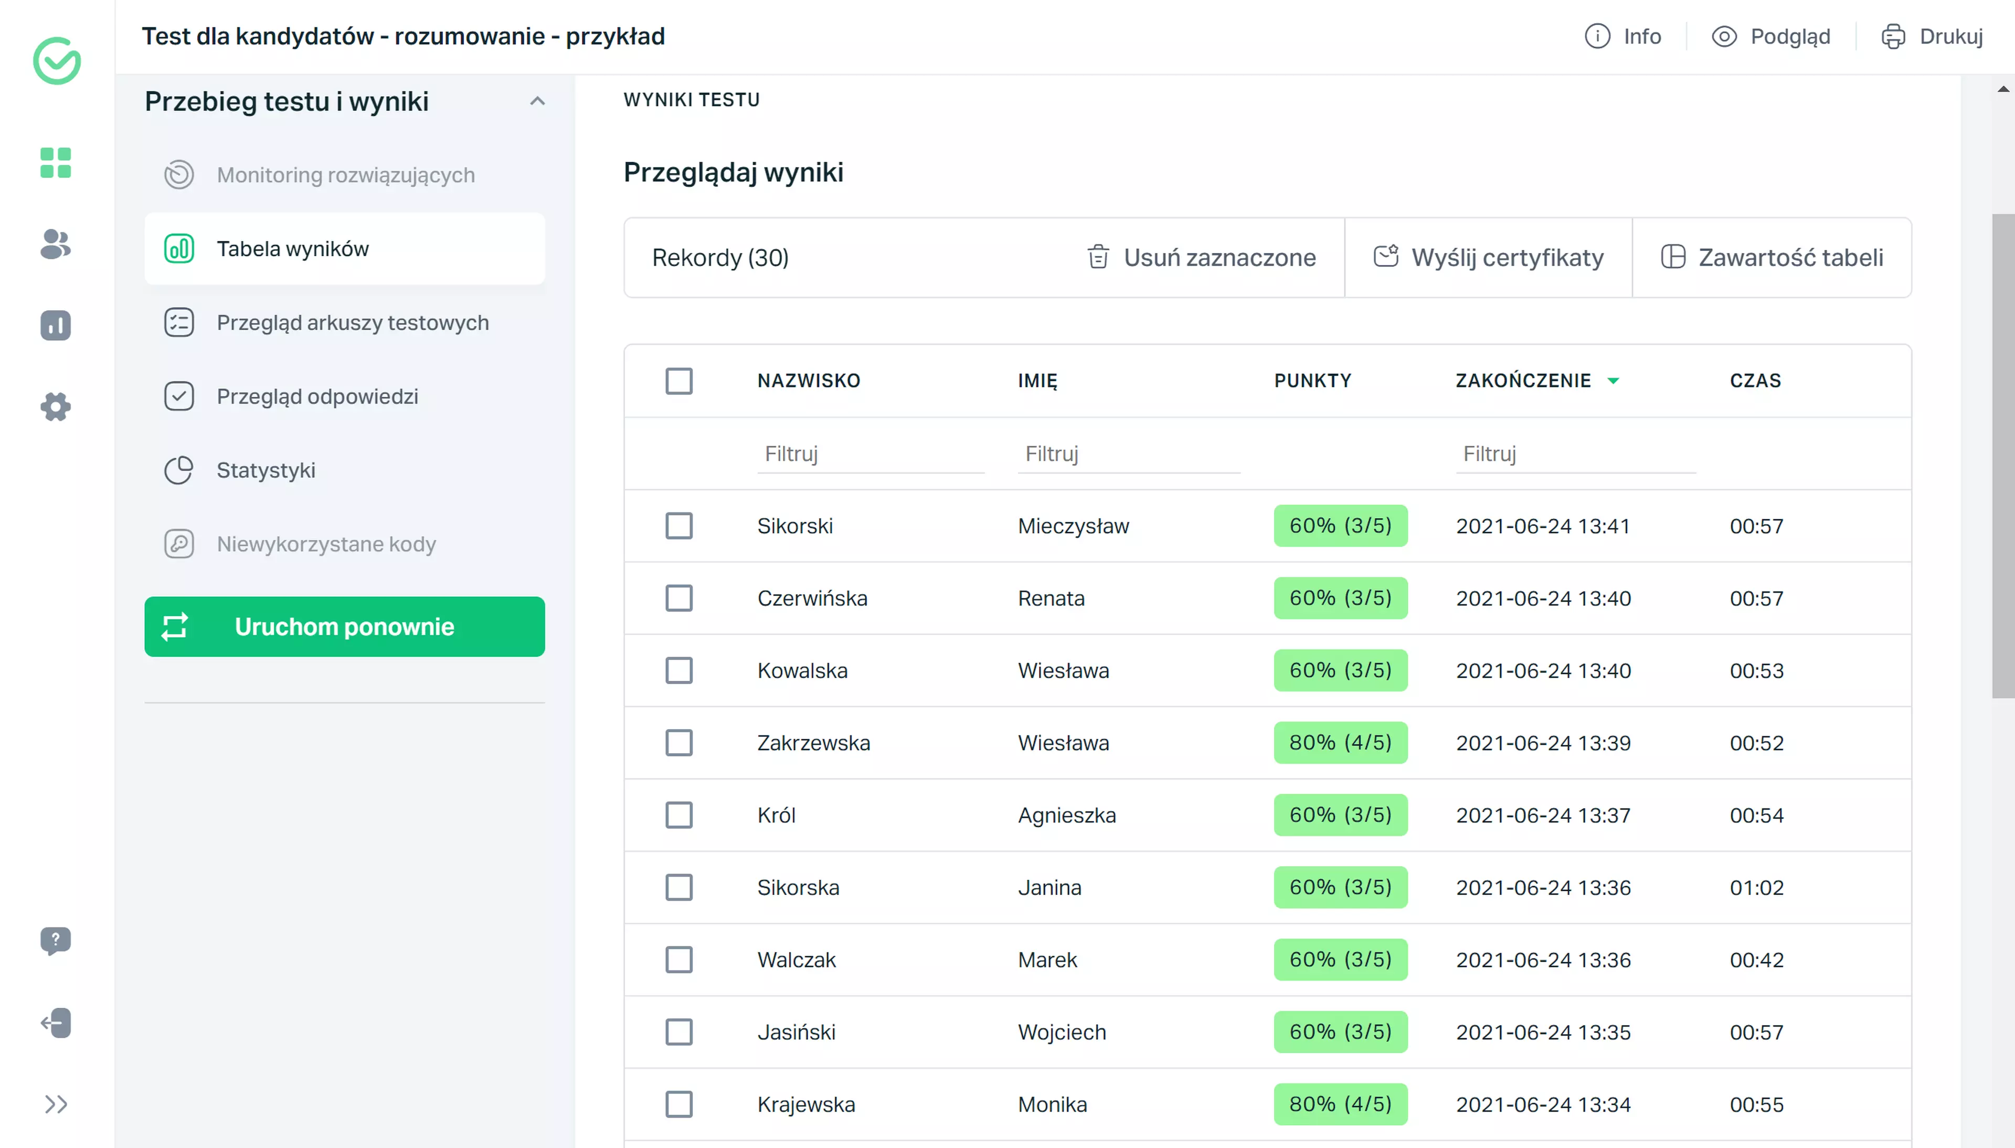
Task: Check the box for Walczak Marek row
Action: click(678, 960)
